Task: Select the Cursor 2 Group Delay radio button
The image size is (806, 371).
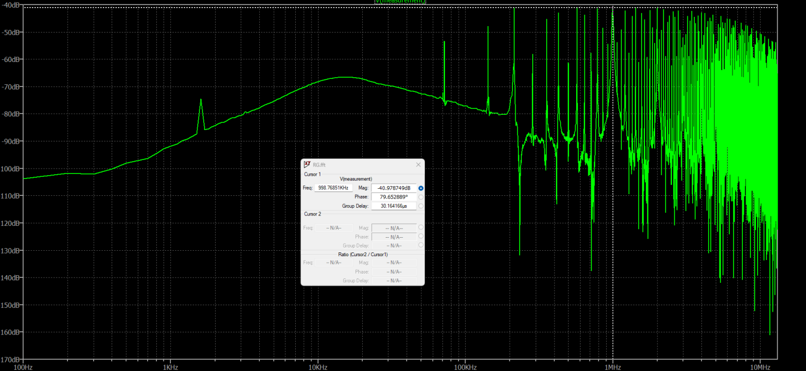Action: click(421, 245)
